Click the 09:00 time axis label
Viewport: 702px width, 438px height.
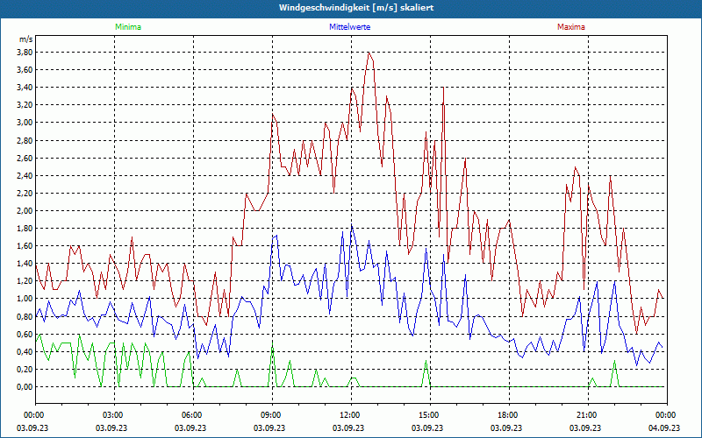(x=272, y=415)
